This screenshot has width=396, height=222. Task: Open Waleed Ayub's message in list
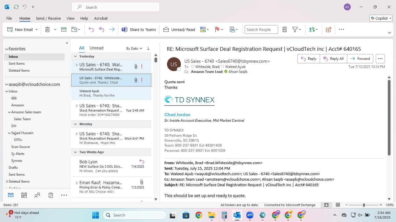coord(111,93)
